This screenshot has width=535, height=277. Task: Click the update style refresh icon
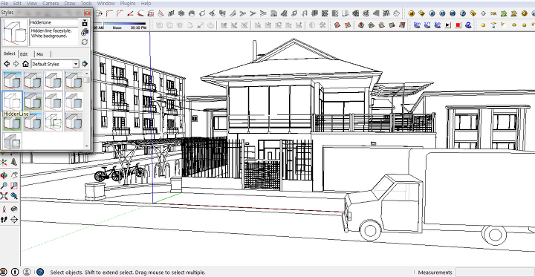[x=85, y=42]
